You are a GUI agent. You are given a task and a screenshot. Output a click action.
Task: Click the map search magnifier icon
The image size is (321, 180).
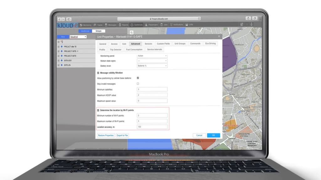(x=132, y=32)
